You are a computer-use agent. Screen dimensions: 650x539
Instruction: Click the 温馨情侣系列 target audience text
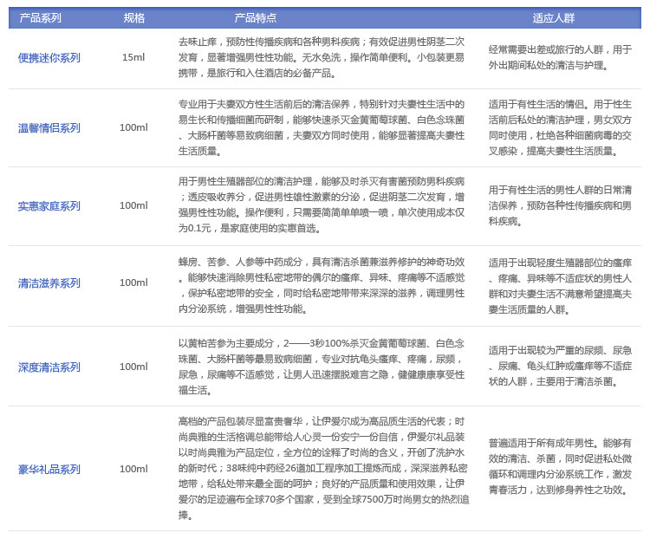pyautogui.click(x=560, y=127)
